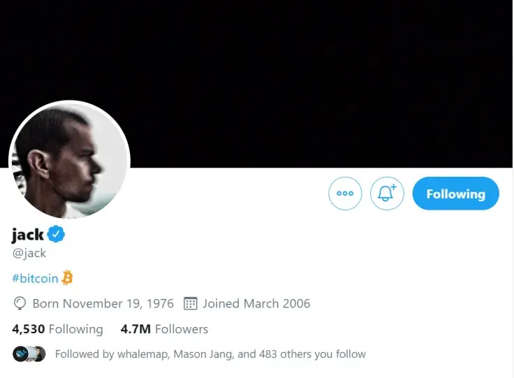
Task: Click the calendar icon beside Joined date
Action: point(190,303)
